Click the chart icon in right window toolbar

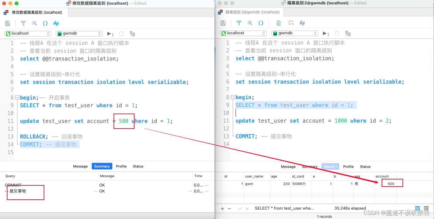[302, 23]
